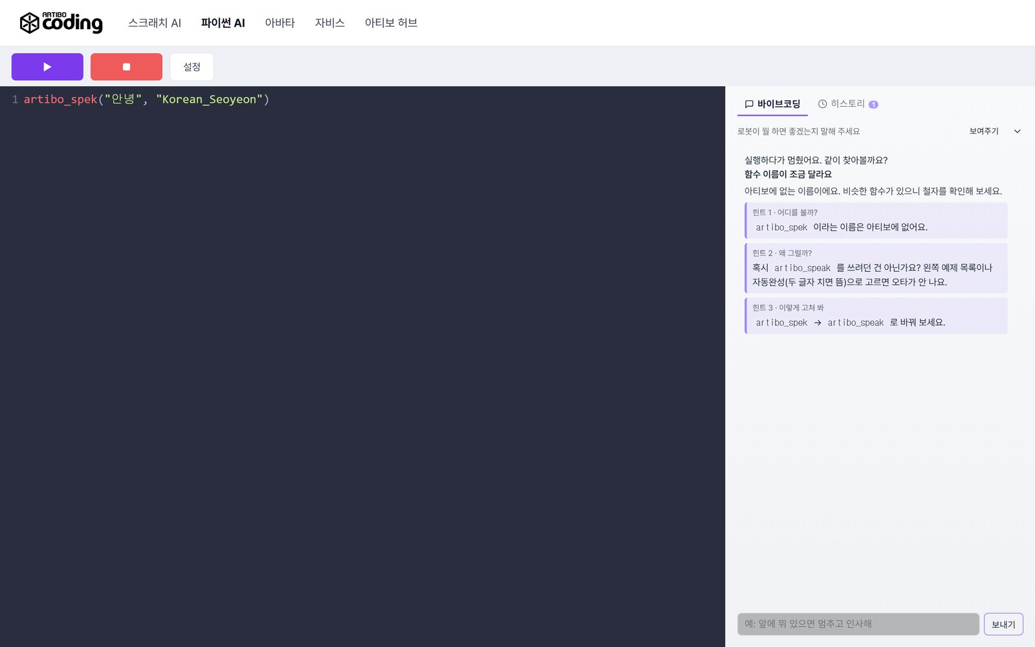Screen dimensions: 1035x647
Task: Click the Artibo Coding logo
Action: coord(61,23)
